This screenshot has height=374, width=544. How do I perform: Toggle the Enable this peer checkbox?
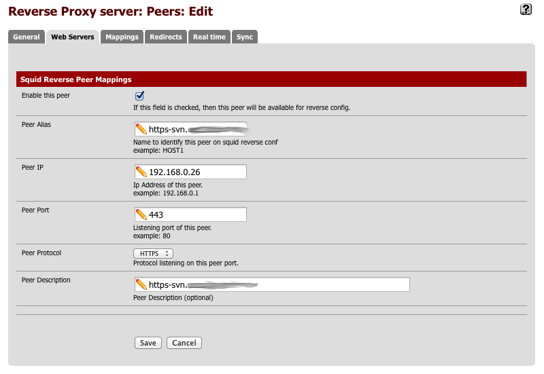pyautogui.click(x=139, y=96)
